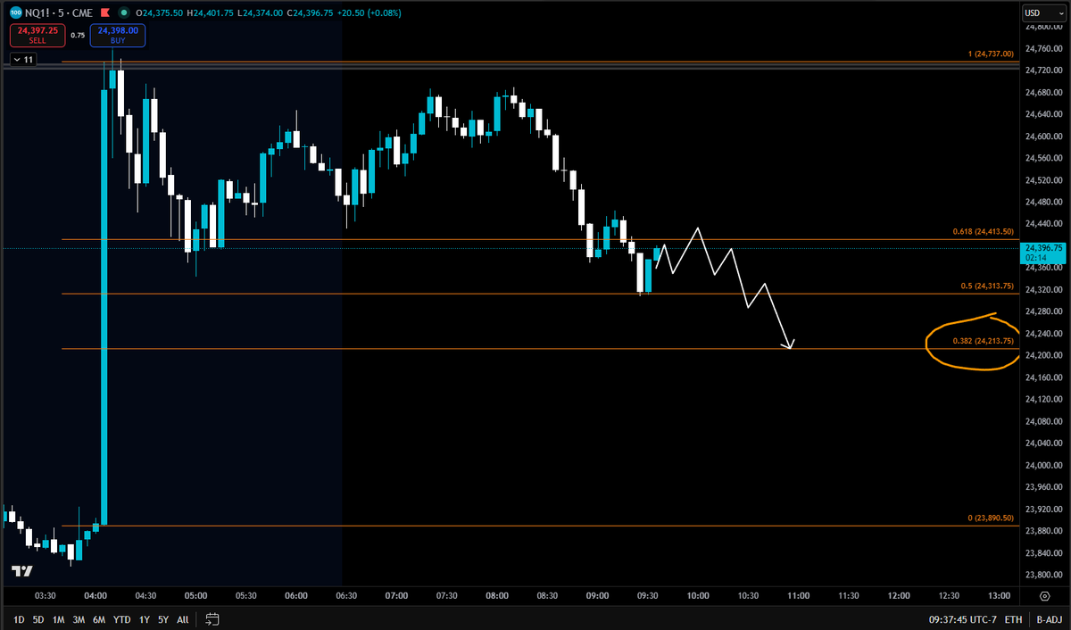Click the red flag icon beside CME
The width and height of the screenshot is (1071, 630).
pos(104,13)
